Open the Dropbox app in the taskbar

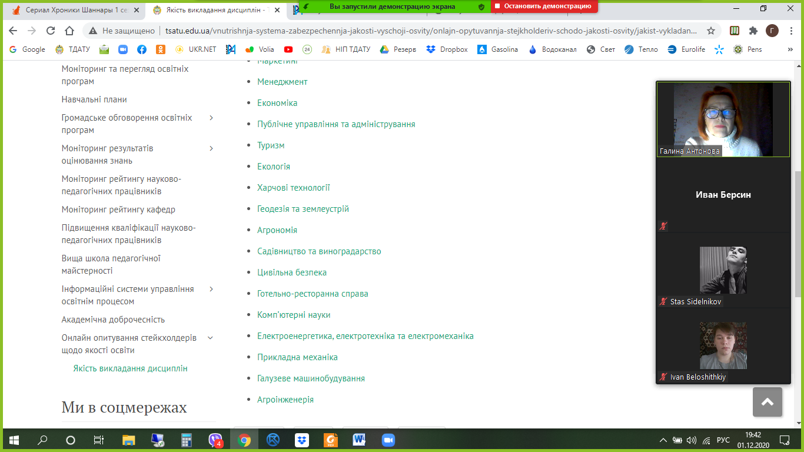click(x=301, y=440)
